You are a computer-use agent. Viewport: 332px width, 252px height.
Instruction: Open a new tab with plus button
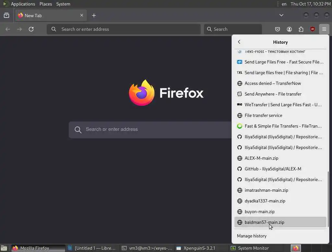[x=94, y=16]
